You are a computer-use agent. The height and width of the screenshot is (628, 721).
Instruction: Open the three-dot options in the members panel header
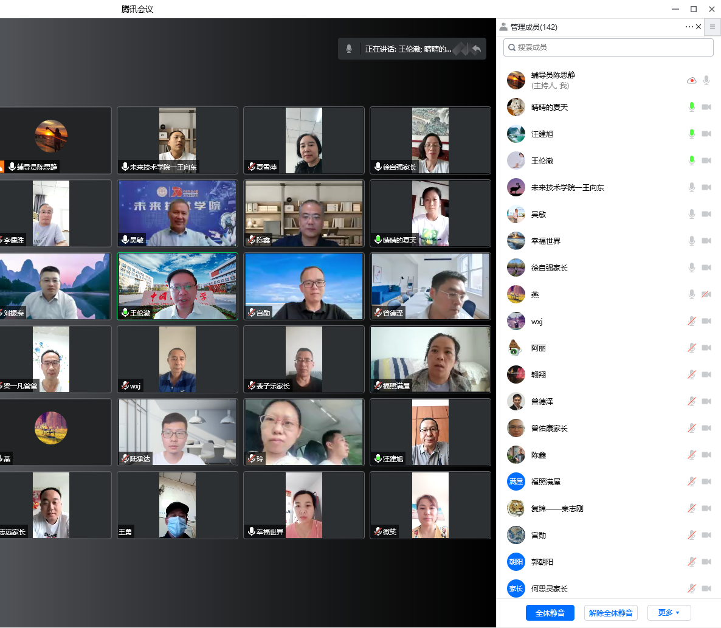(x=688, y=27)
